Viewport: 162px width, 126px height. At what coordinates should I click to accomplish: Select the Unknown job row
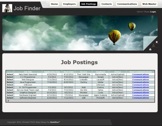[10, 85]
